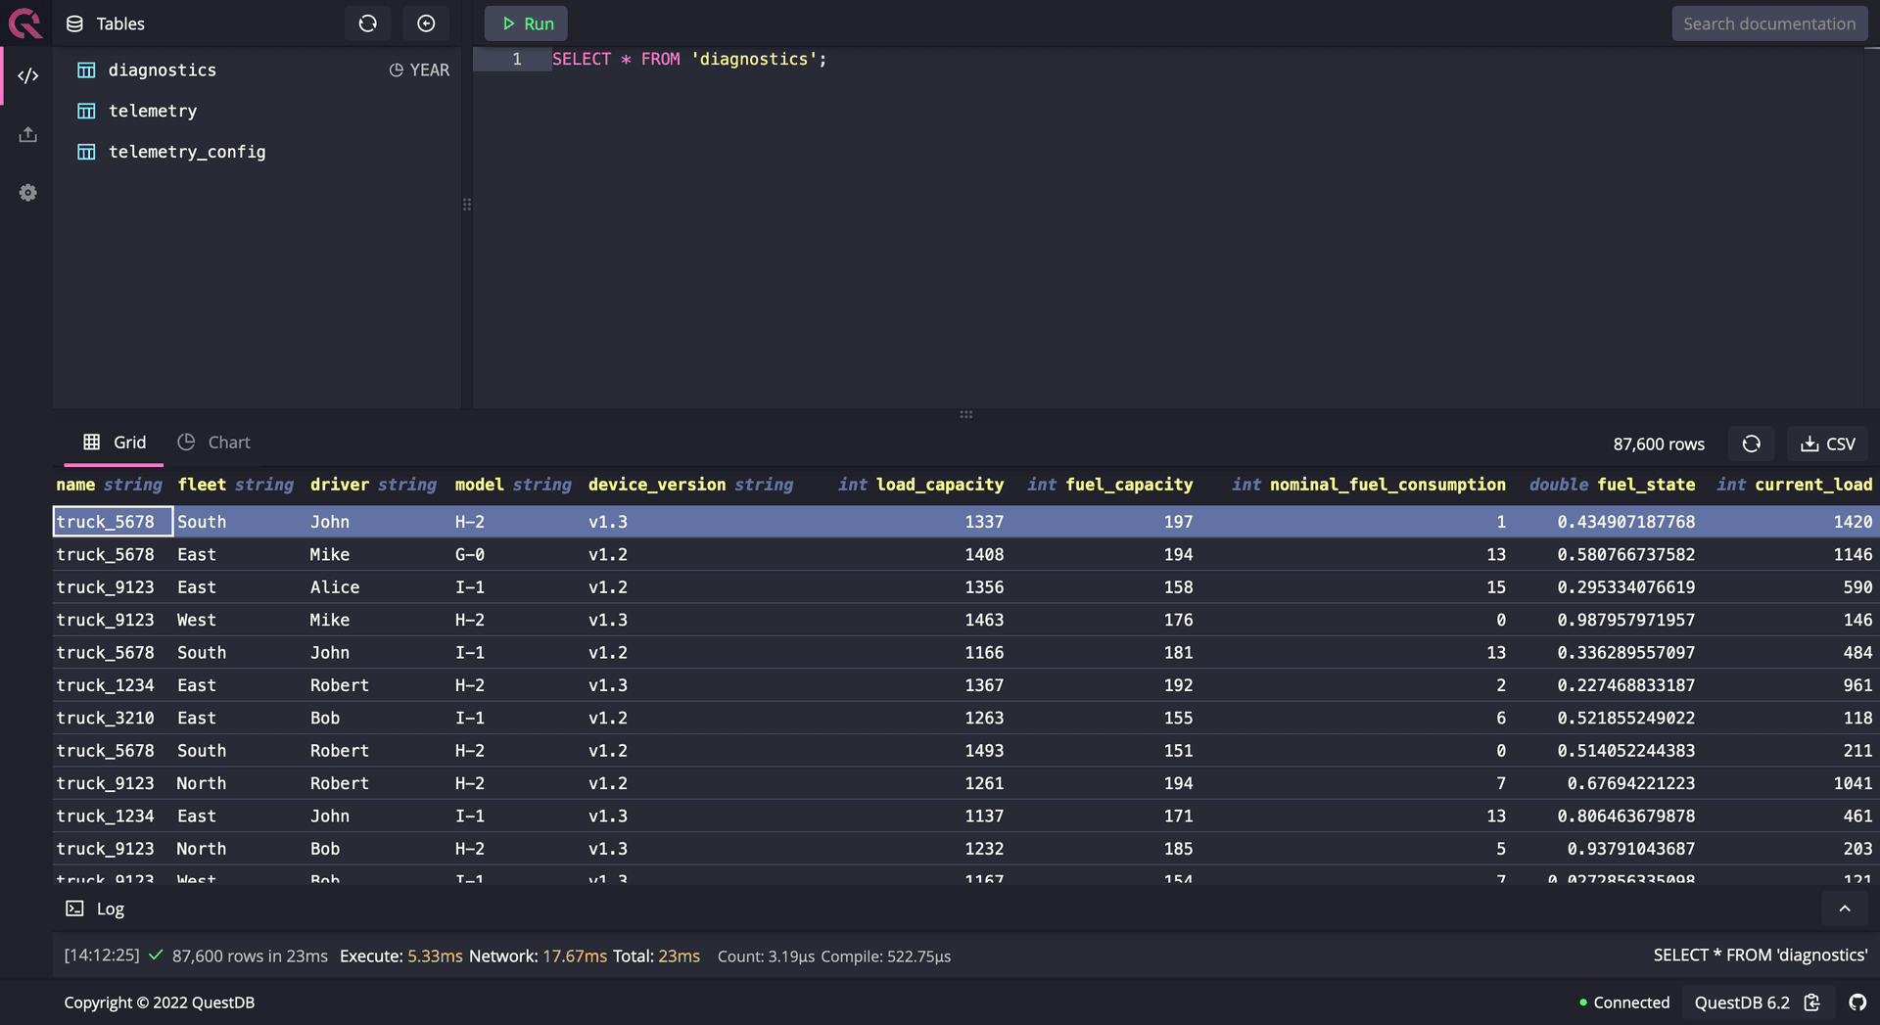The height and width of the screenshot is (1025, 1880).
Task: Click the circled arrow icon beside table refresh
Action: click(426, 23)
